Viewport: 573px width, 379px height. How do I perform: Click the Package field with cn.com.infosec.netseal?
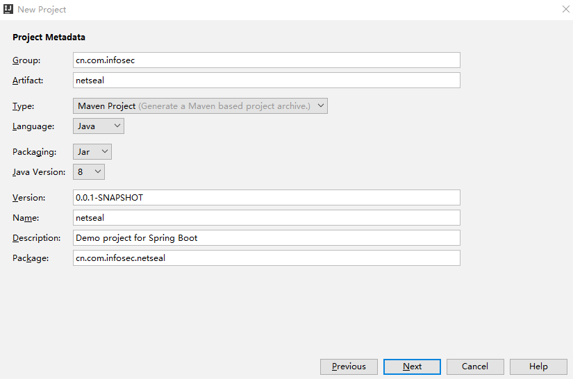click(x=267, y=258)
